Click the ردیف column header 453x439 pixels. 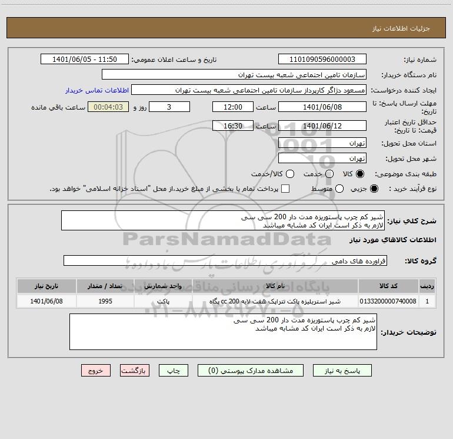tap(427, 286)
